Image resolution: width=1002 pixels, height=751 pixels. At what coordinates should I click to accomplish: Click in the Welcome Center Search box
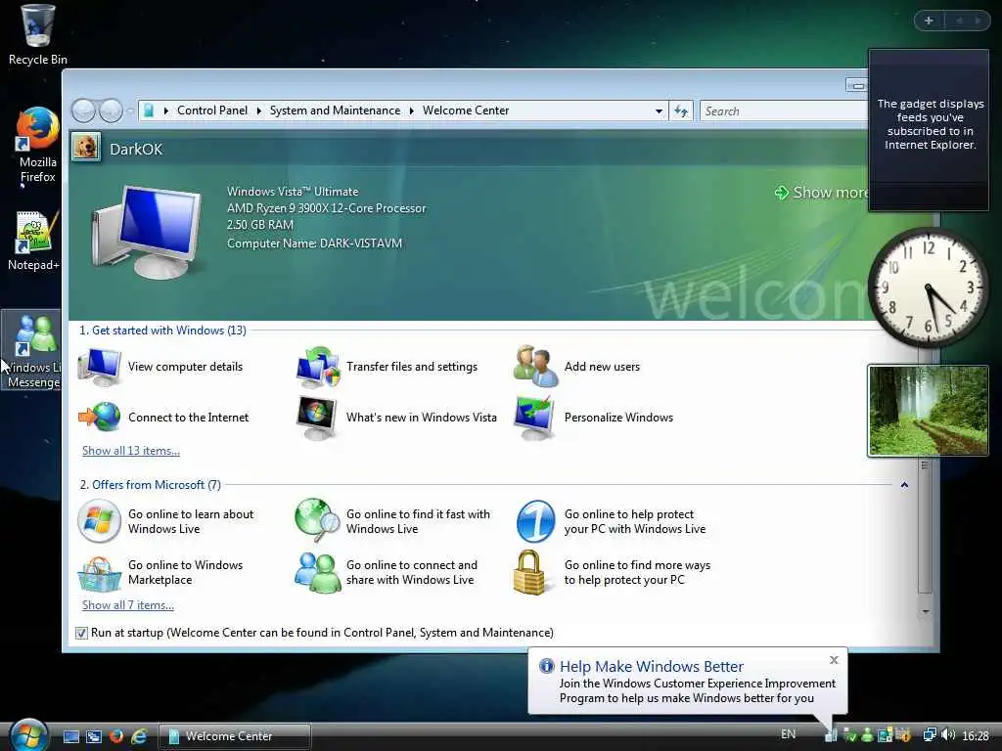click(x=785, y=111)
